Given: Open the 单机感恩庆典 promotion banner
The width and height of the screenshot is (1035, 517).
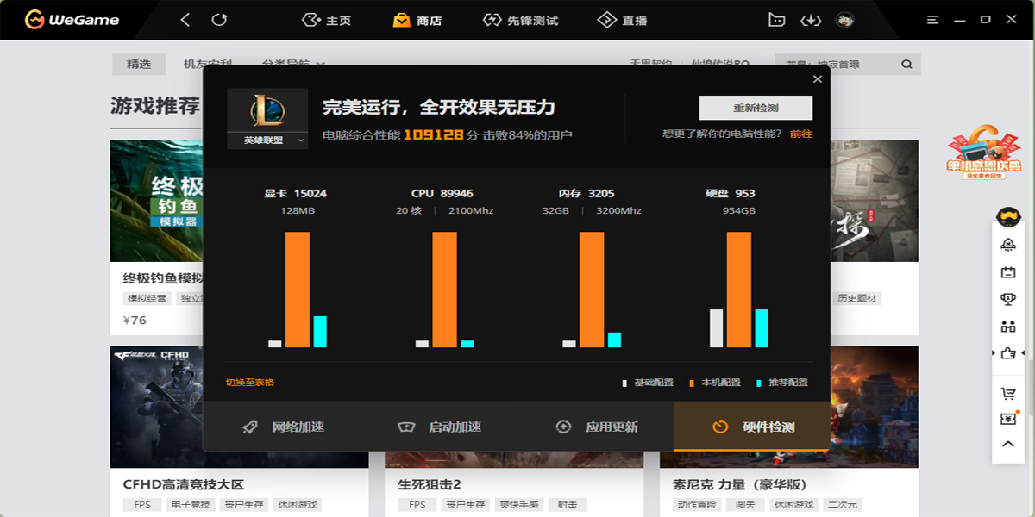Looking at the screenshot, I should tap(984, 153).
